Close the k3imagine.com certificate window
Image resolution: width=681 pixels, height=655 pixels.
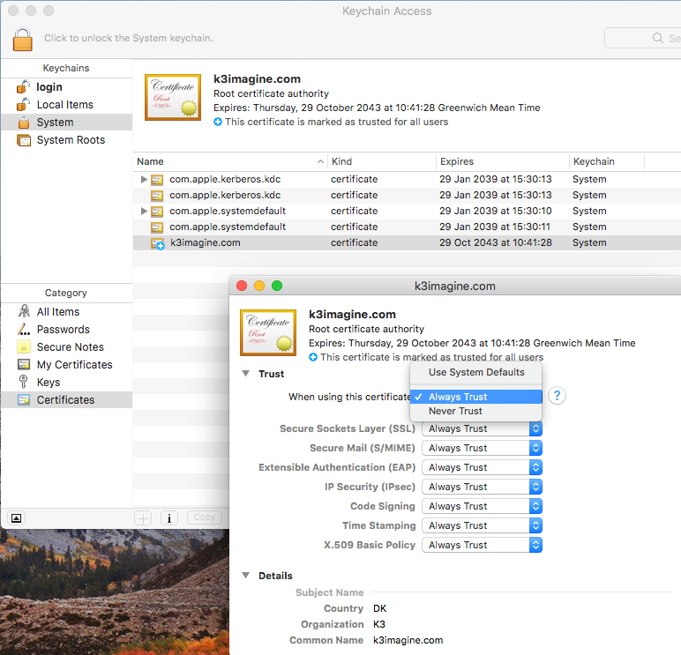[242, 286]
